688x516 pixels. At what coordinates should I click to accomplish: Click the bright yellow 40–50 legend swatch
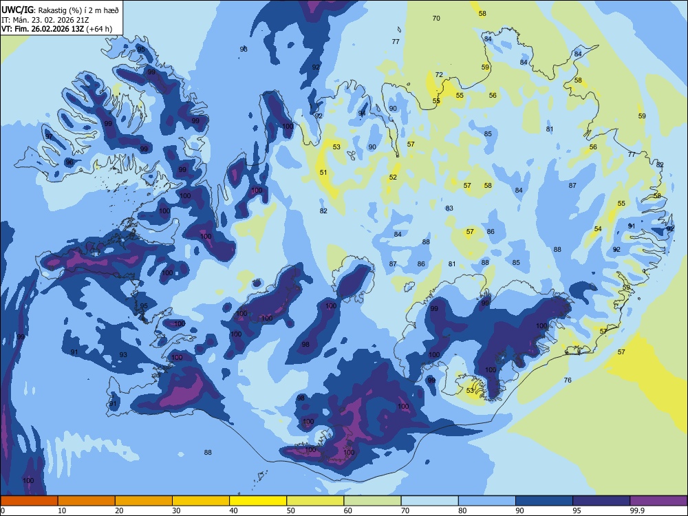[258, 501]
